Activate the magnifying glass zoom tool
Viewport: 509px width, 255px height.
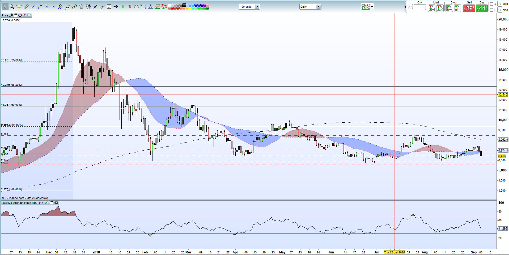click(12, 7)
